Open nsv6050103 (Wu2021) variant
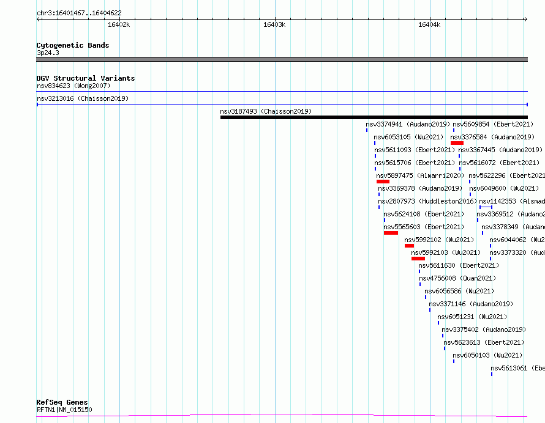545x423 pixels. pos(487,355)
